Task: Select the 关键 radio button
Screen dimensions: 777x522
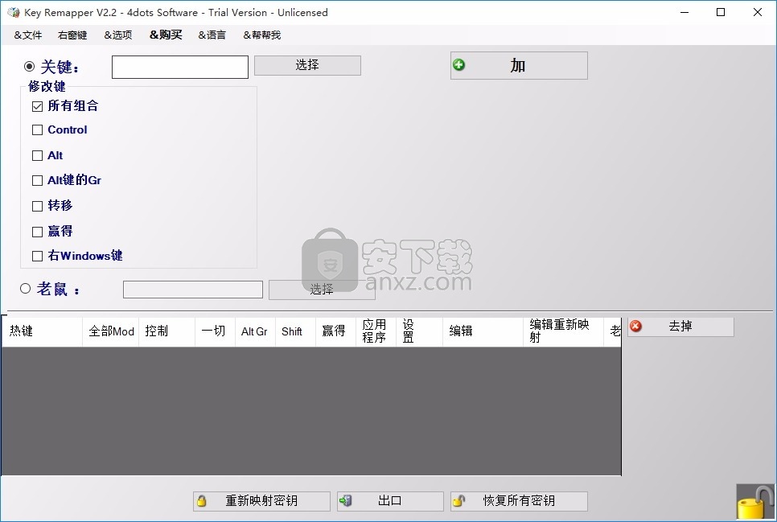Action: [29, 66]
